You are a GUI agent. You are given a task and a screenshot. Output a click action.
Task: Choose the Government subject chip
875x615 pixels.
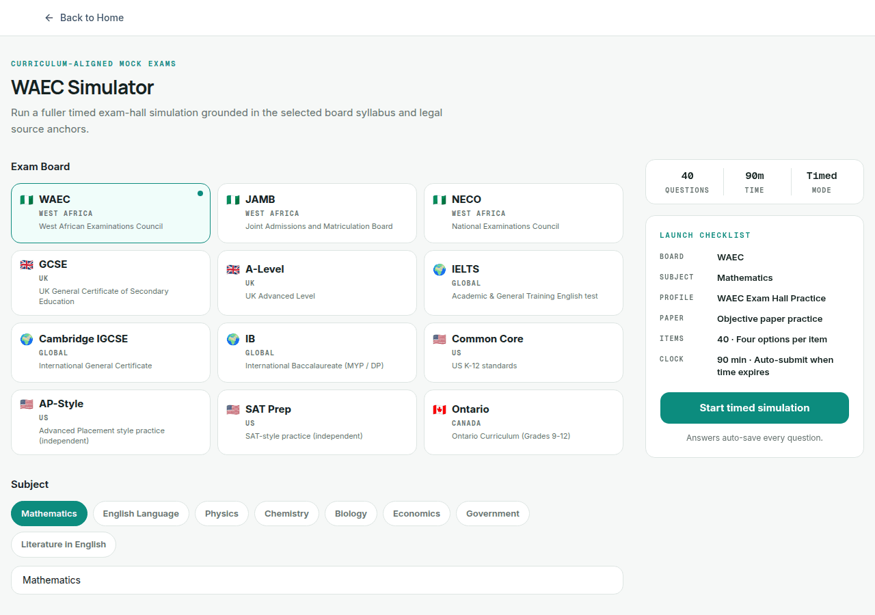493,514
